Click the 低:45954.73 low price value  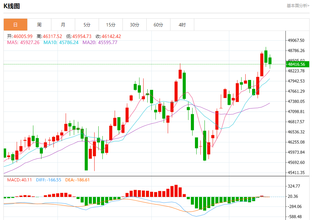pos(79,36)
